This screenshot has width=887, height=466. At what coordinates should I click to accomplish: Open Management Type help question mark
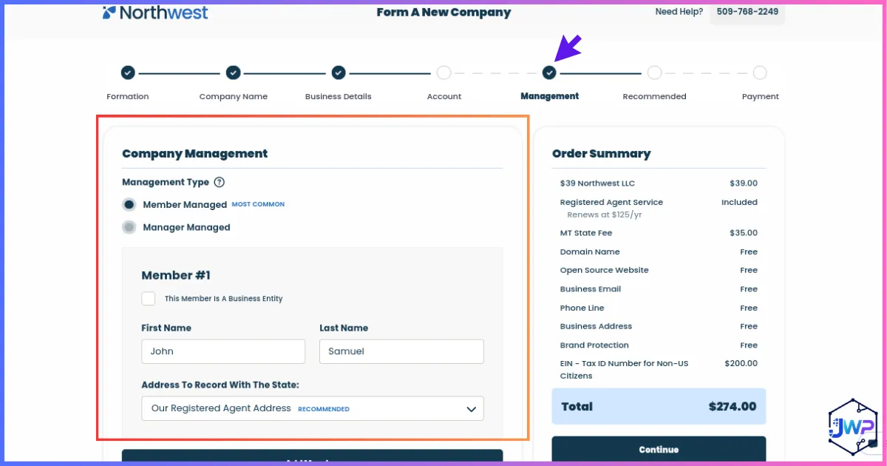coord(219,182)
